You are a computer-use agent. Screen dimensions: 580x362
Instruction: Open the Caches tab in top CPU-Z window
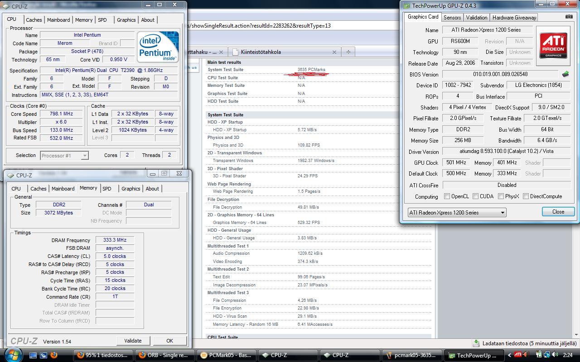click(34, 20)
